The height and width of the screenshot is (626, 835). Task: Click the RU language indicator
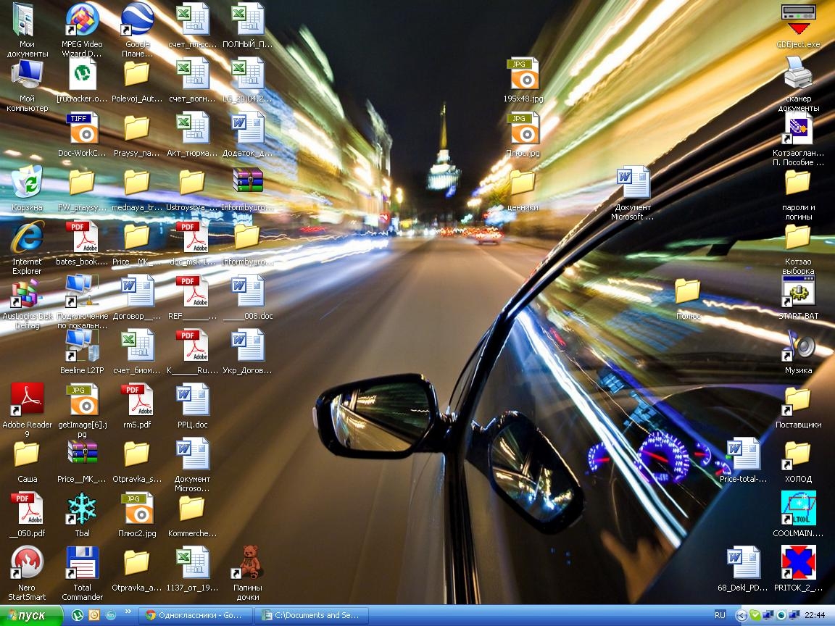720,615
